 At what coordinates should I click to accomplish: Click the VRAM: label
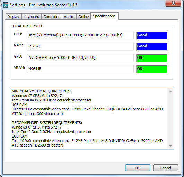point(19,68)
